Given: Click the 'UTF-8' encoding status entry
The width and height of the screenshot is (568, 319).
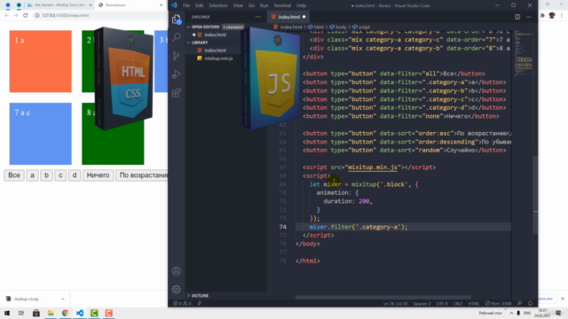Looking at the screenshot, I should tap(442, 303).
